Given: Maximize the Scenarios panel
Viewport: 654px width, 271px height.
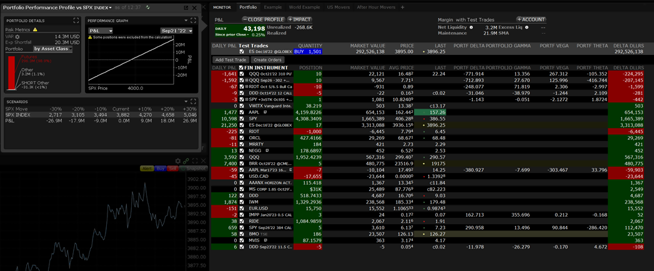Looking at the screenshot, I should point(194,101).
